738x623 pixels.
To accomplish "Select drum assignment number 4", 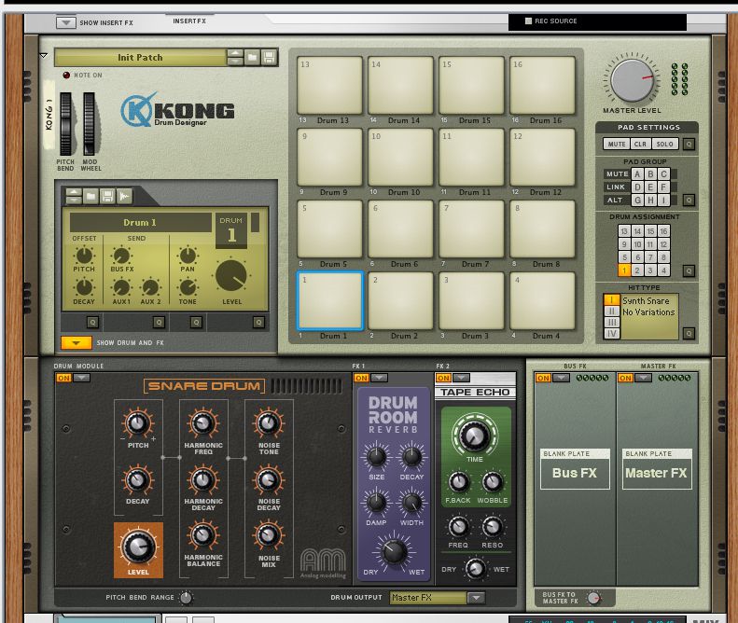I will click(x=663, y=270).
